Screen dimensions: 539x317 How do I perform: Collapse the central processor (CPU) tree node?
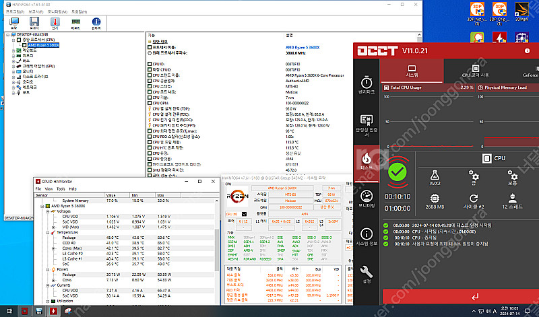pos(13,40)
